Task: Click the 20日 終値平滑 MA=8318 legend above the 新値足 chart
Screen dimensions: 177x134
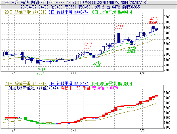Action: tap(26, 84)
